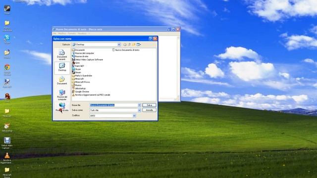Select Risorse di rete in file list
This screenshot has width=317, height=178.
(80, 56)
